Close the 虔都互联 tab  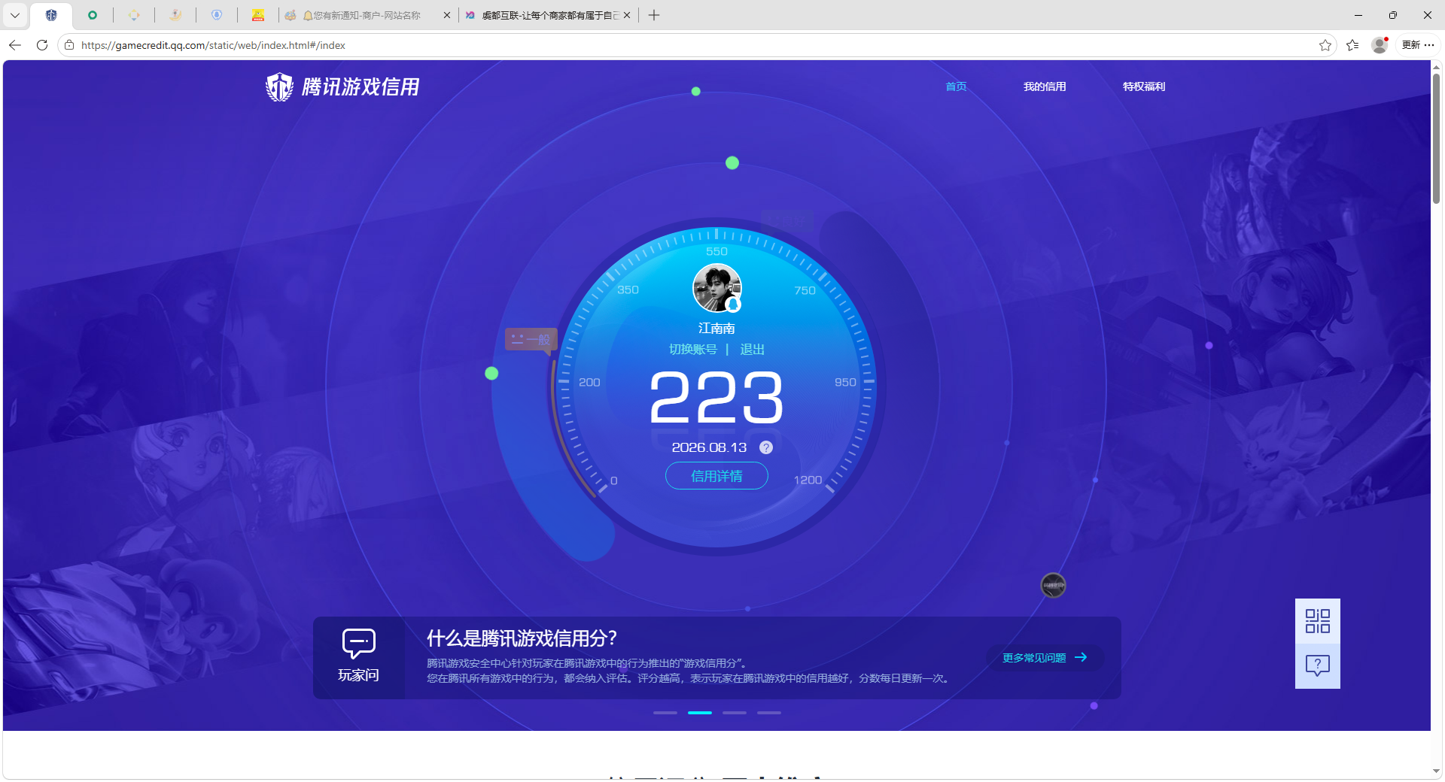(x=627, y=15)
